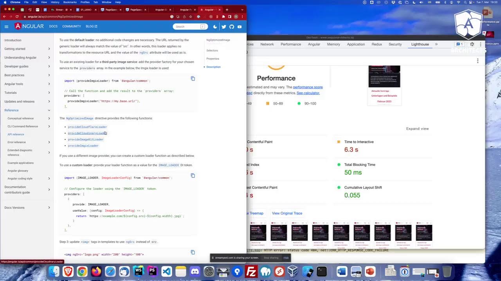Viewport: 501px width, 281px height.
Task: Open a new Chrome tab
Action: [x=227, y=9]
